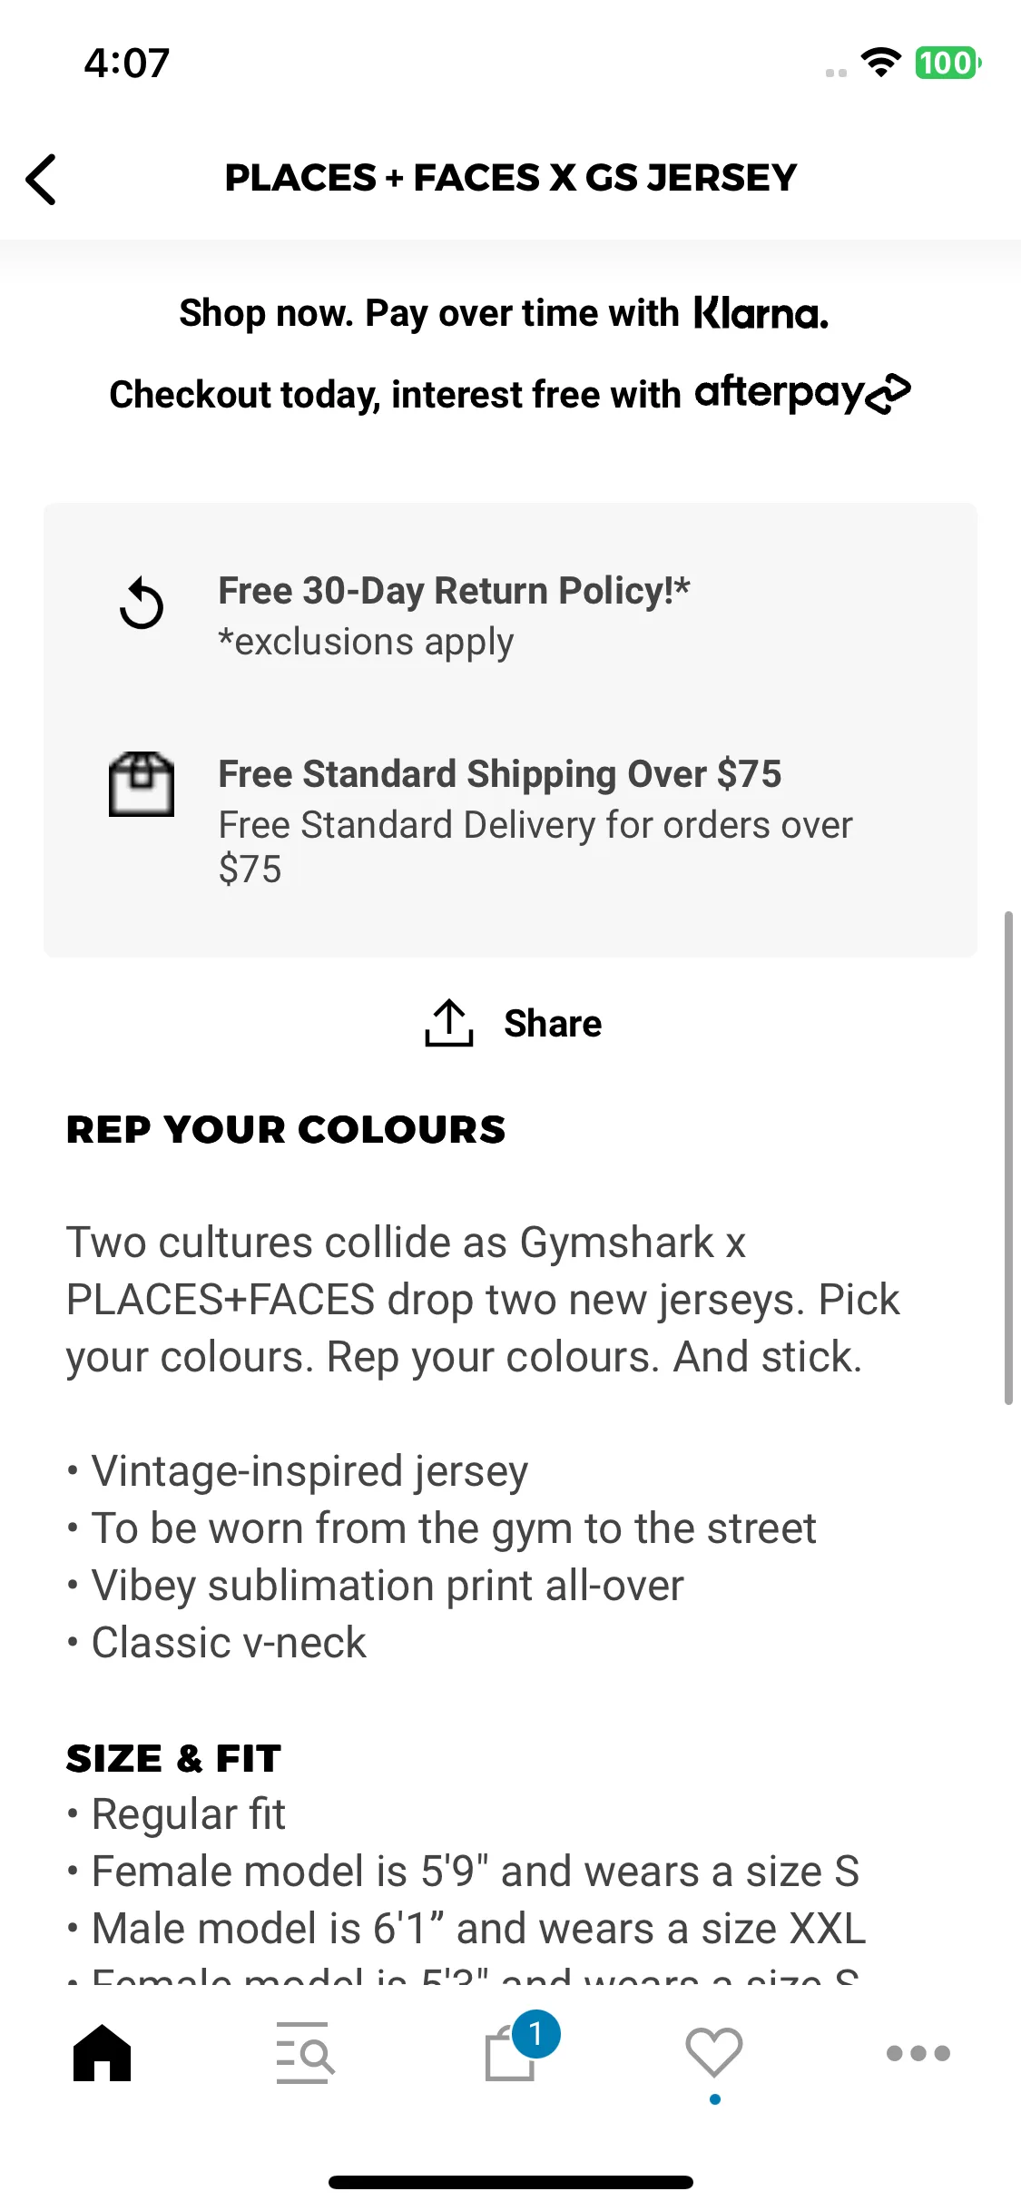Tap the shipping box icon
The height and width of the screenshot is (2211, 1021).
pos(142,784)
